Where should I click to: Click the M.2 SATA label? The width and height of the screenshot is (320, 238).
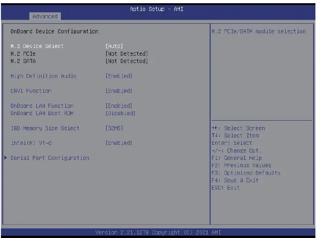point(23,61)
